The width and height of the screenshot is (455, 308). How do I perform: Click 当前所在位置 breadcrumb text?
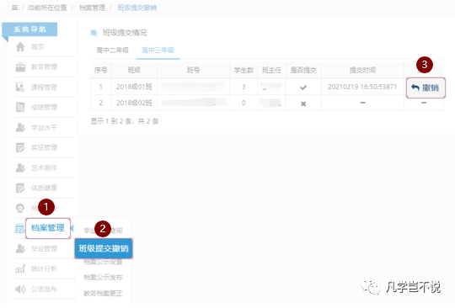point(47,8)
